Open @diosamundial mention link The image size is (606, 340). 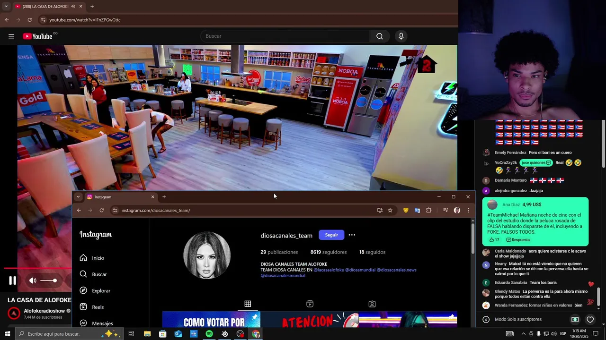(360, 270)
